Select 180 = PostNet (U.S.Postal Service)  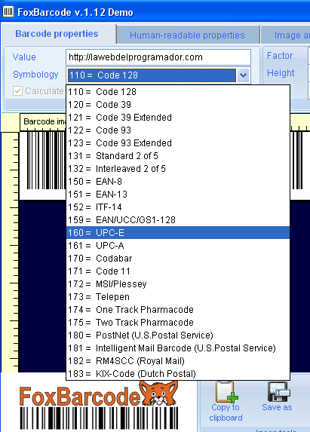[x=178, y=335]
